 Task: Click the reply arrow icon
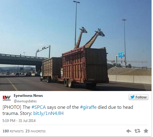(x=129, y=131)
